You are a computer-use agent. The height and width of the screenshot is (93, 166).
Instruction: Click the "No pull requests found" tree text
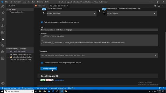tap(22, 60)
